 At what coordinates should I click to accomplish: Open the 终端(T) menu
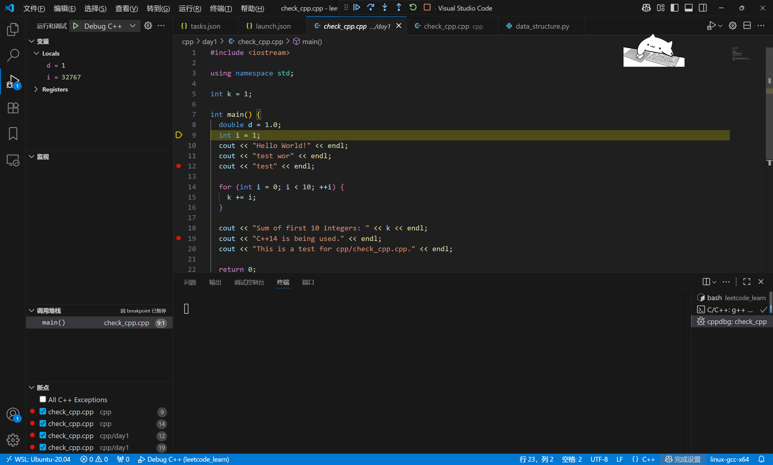pos(221,8)
